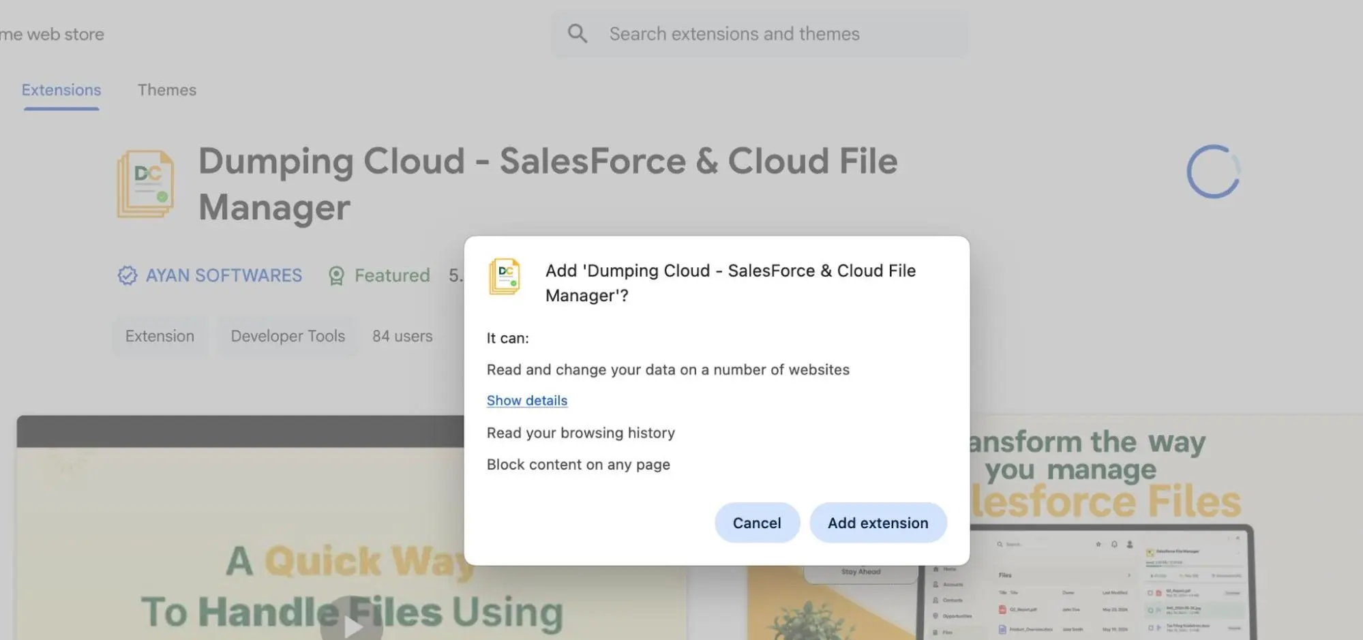Screen dimensions: 1363x640
Task: Click the dialog's Dumping Cloud icon
Action: point(505,277)
